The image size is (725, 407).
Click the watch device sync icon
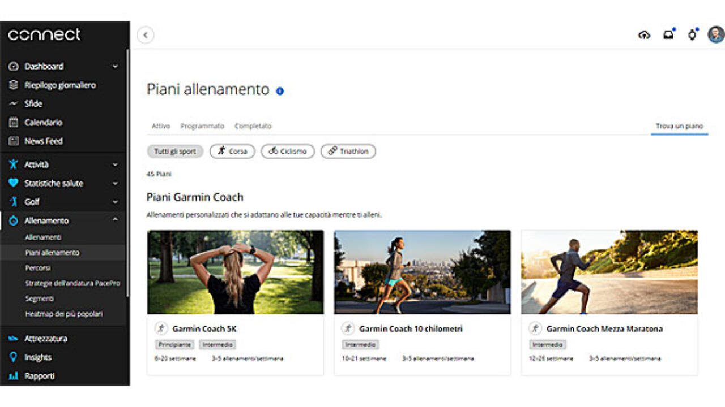click(693, 34)
